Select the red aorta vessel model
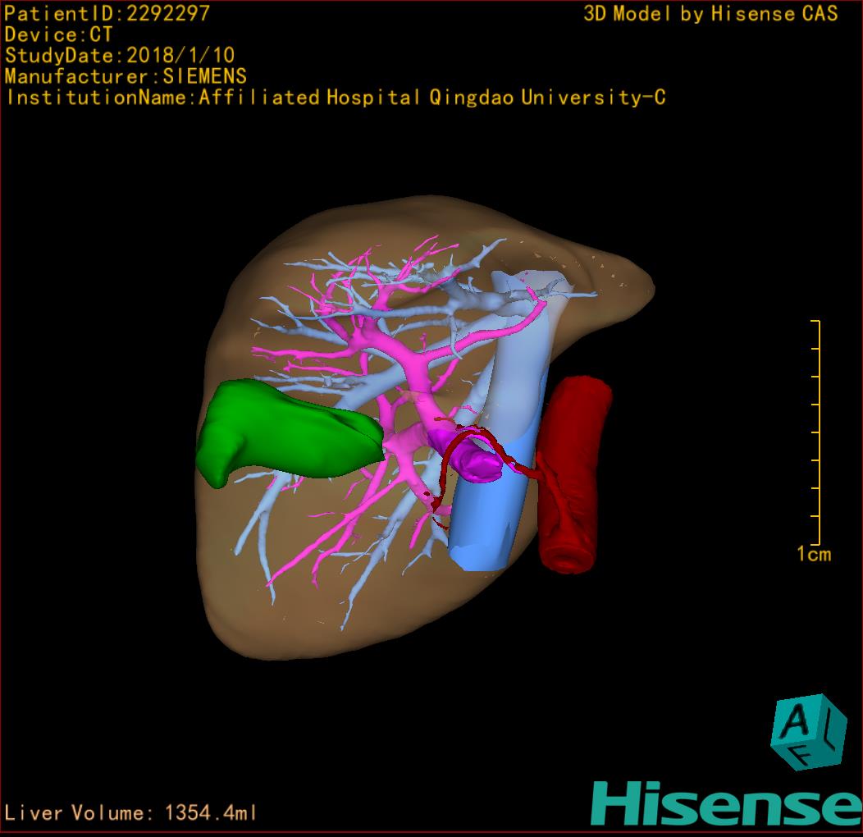 click(573, 474)
